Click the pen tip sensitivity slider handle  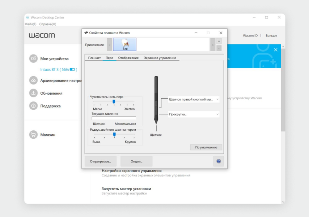pos(114,101)
